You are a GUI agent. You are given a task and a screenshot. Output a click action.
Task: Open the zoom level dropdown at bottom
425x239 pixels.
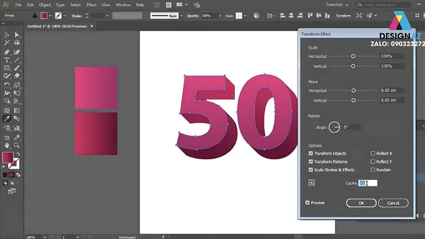[x=45, y=237]
